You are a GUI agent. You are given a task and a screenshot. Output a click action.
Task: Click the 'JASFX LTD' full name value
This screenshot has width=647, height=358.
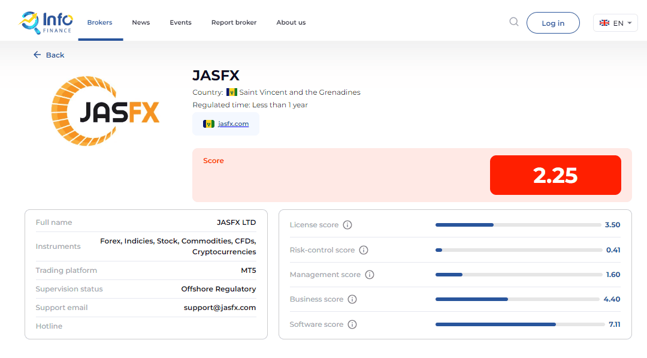(237, 222)
